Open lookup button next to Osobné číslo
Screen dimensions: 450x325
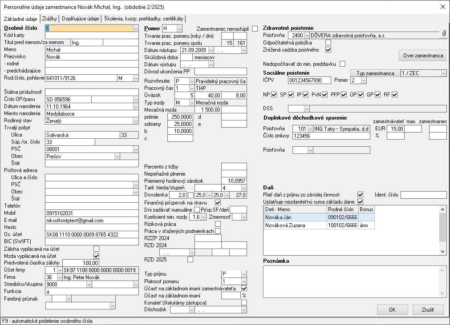point(136,28)
